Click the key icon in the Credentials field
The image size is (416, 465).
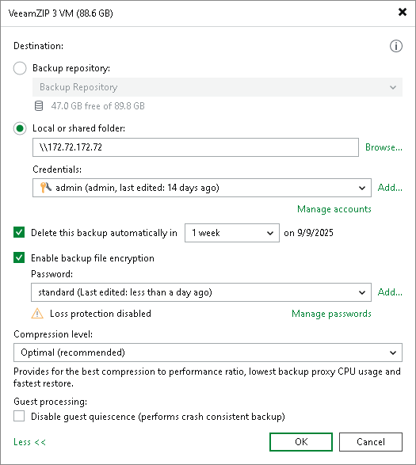point(45,188)
